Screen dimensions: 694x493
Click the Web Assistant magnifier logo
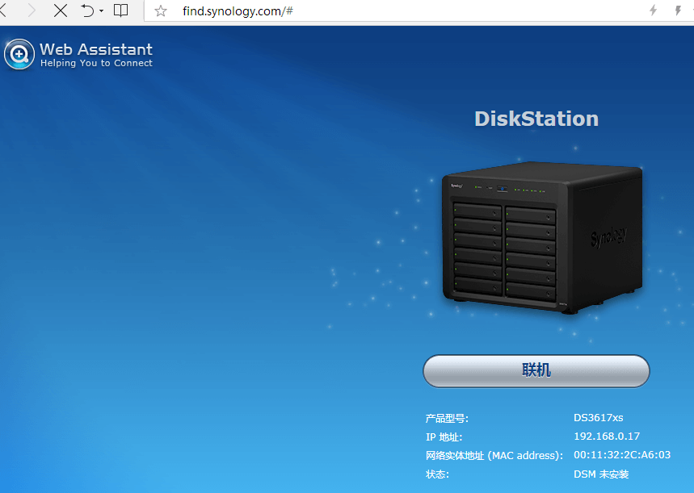pos(19,54)
